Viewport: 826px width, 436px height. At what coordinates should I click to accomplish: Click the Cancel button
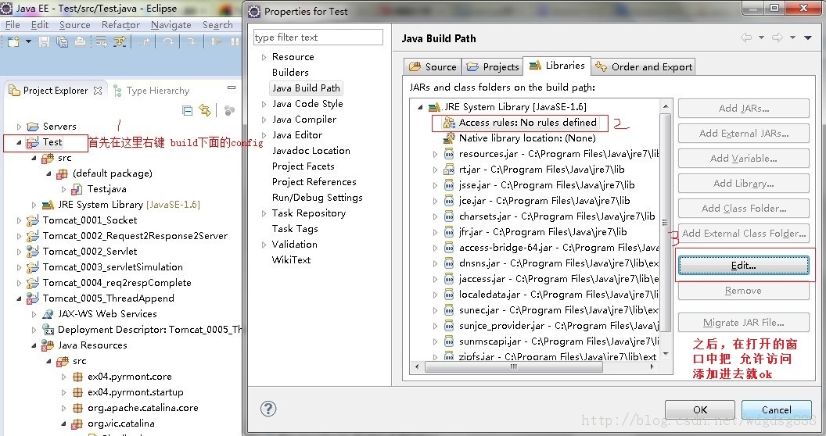tap(777, 409)
